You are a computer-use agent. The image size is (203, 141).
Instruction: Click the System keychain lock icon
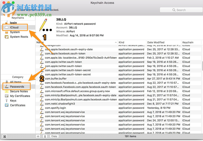7,32
